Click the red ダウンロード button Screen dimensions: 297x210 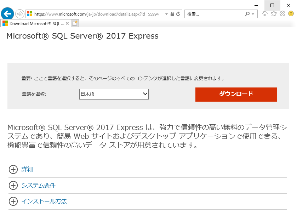(236, 95)
